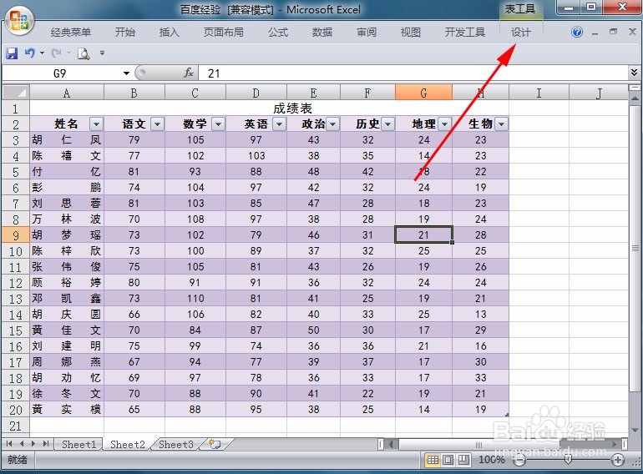Open the 英语 column filter dropdown

pos(279,124)
